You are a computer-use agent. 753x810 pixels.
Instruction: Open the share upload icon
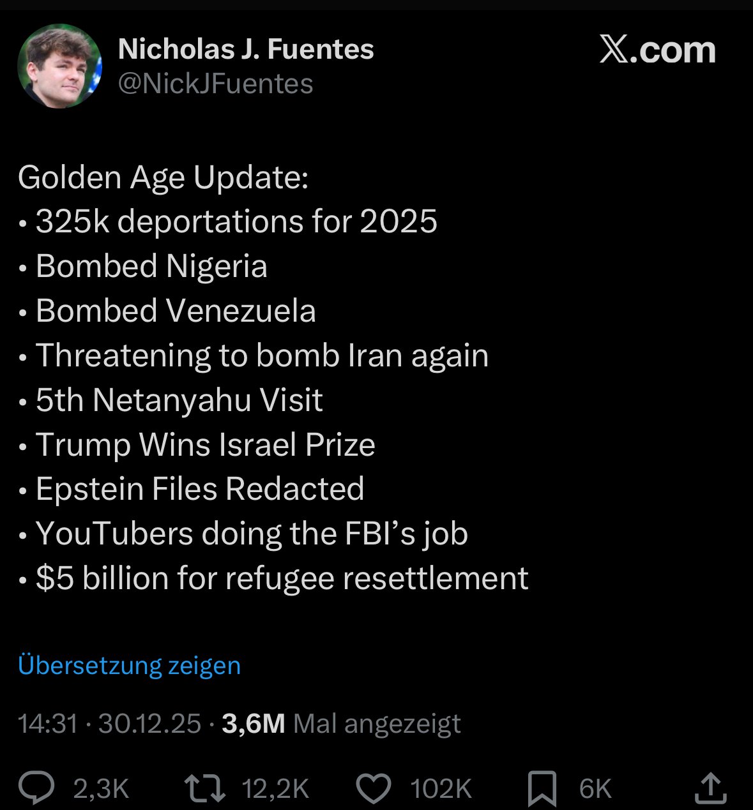(x=710, y=788)
